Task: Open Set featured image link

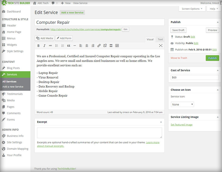Action: point(181,124)
